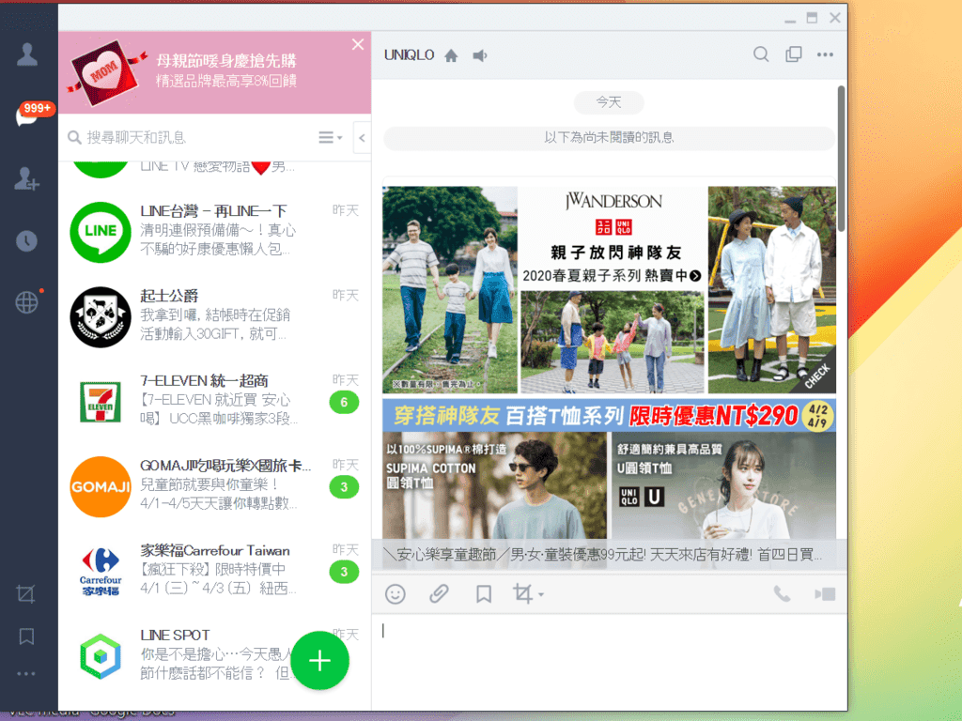Open the family walking on grass photo
Screen dimensions: 962x721
[x=450, y=289]
